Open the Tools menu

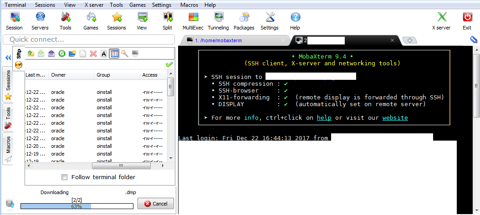tap(116, 5)
